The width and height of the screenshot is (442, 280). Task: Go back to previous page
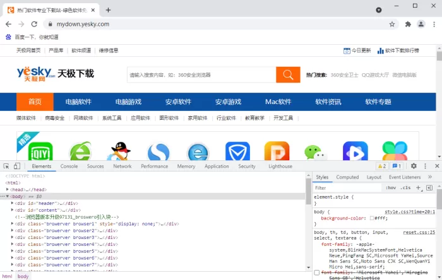pyautogui.click(x=8, y=24)
